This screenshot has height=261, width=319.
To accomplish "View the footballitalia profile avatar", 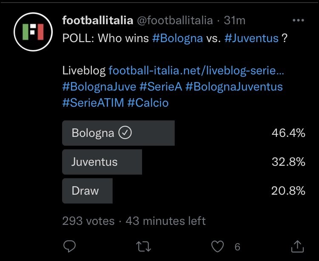I will tap(33, 32).
